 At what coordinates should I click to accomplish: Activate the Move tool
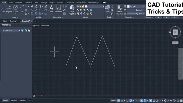32,6
